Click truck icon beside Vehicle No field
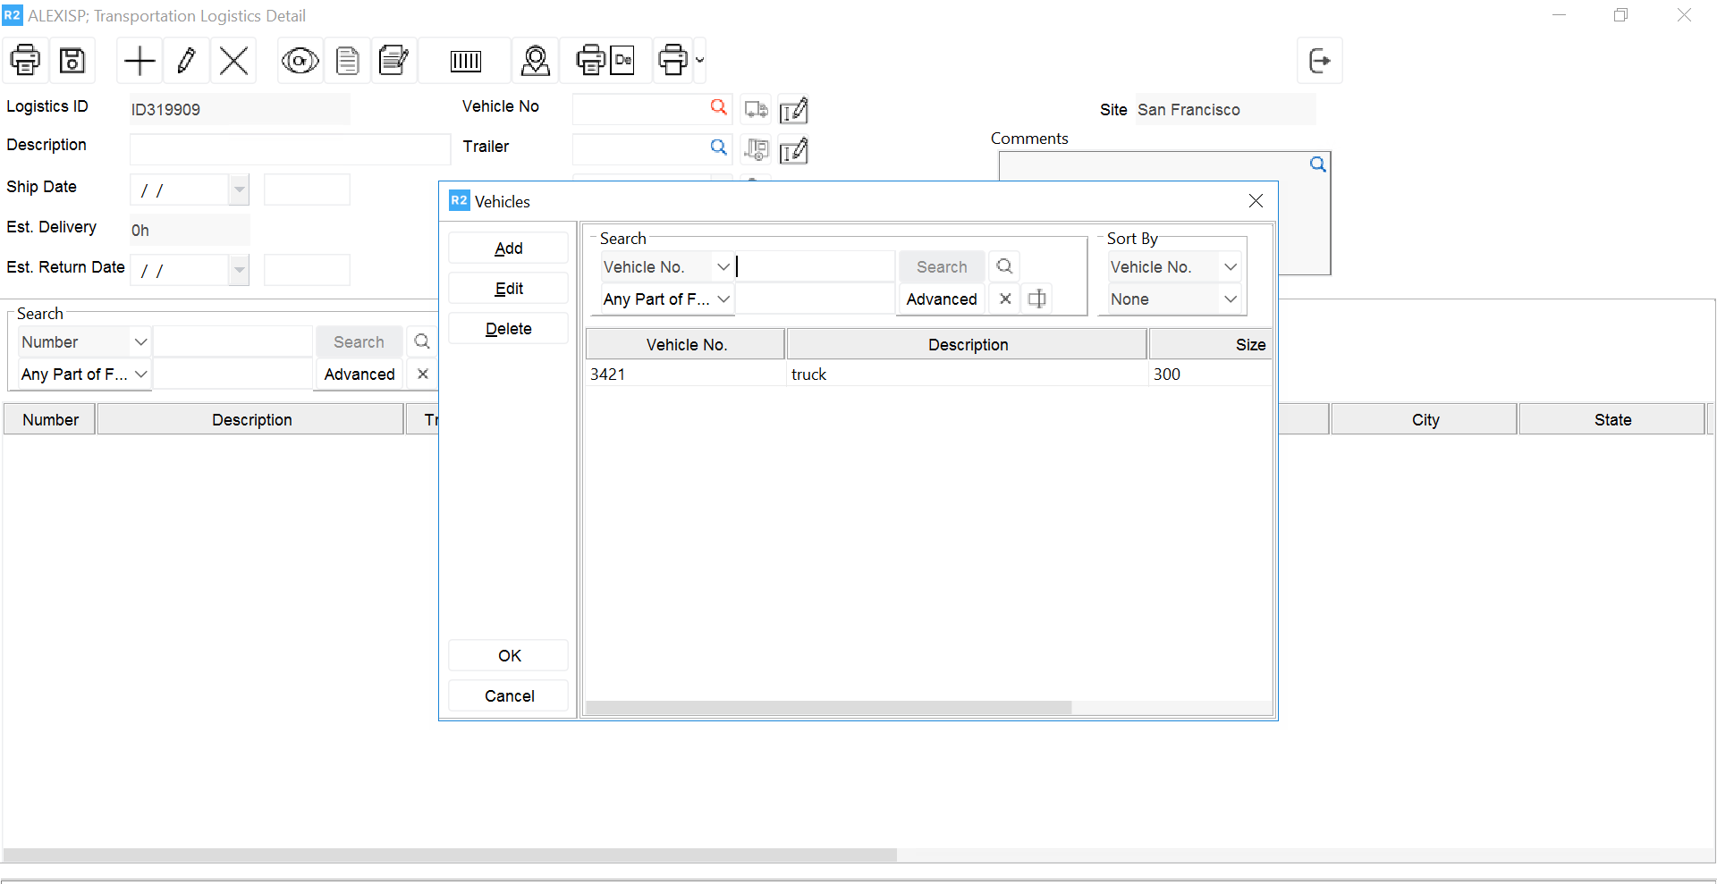 coord(756,109)
